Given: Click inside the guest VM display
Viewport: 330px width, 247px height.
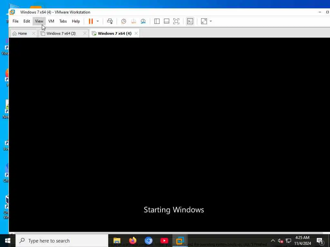Looking at the screenshot, I should coord(169,134).
